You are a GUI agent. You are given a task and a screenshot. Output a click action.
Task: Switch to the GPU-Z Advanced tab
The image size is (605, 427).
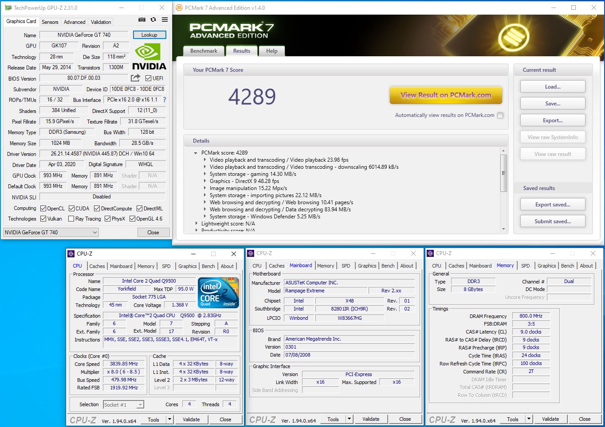click(75, 22)
